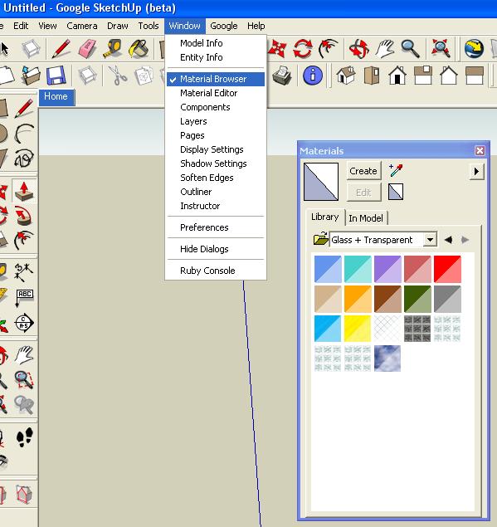The width and height of the screenshot is (497, 527).
Task: Select the Iso view house icon
Action: tap(346, 76)
